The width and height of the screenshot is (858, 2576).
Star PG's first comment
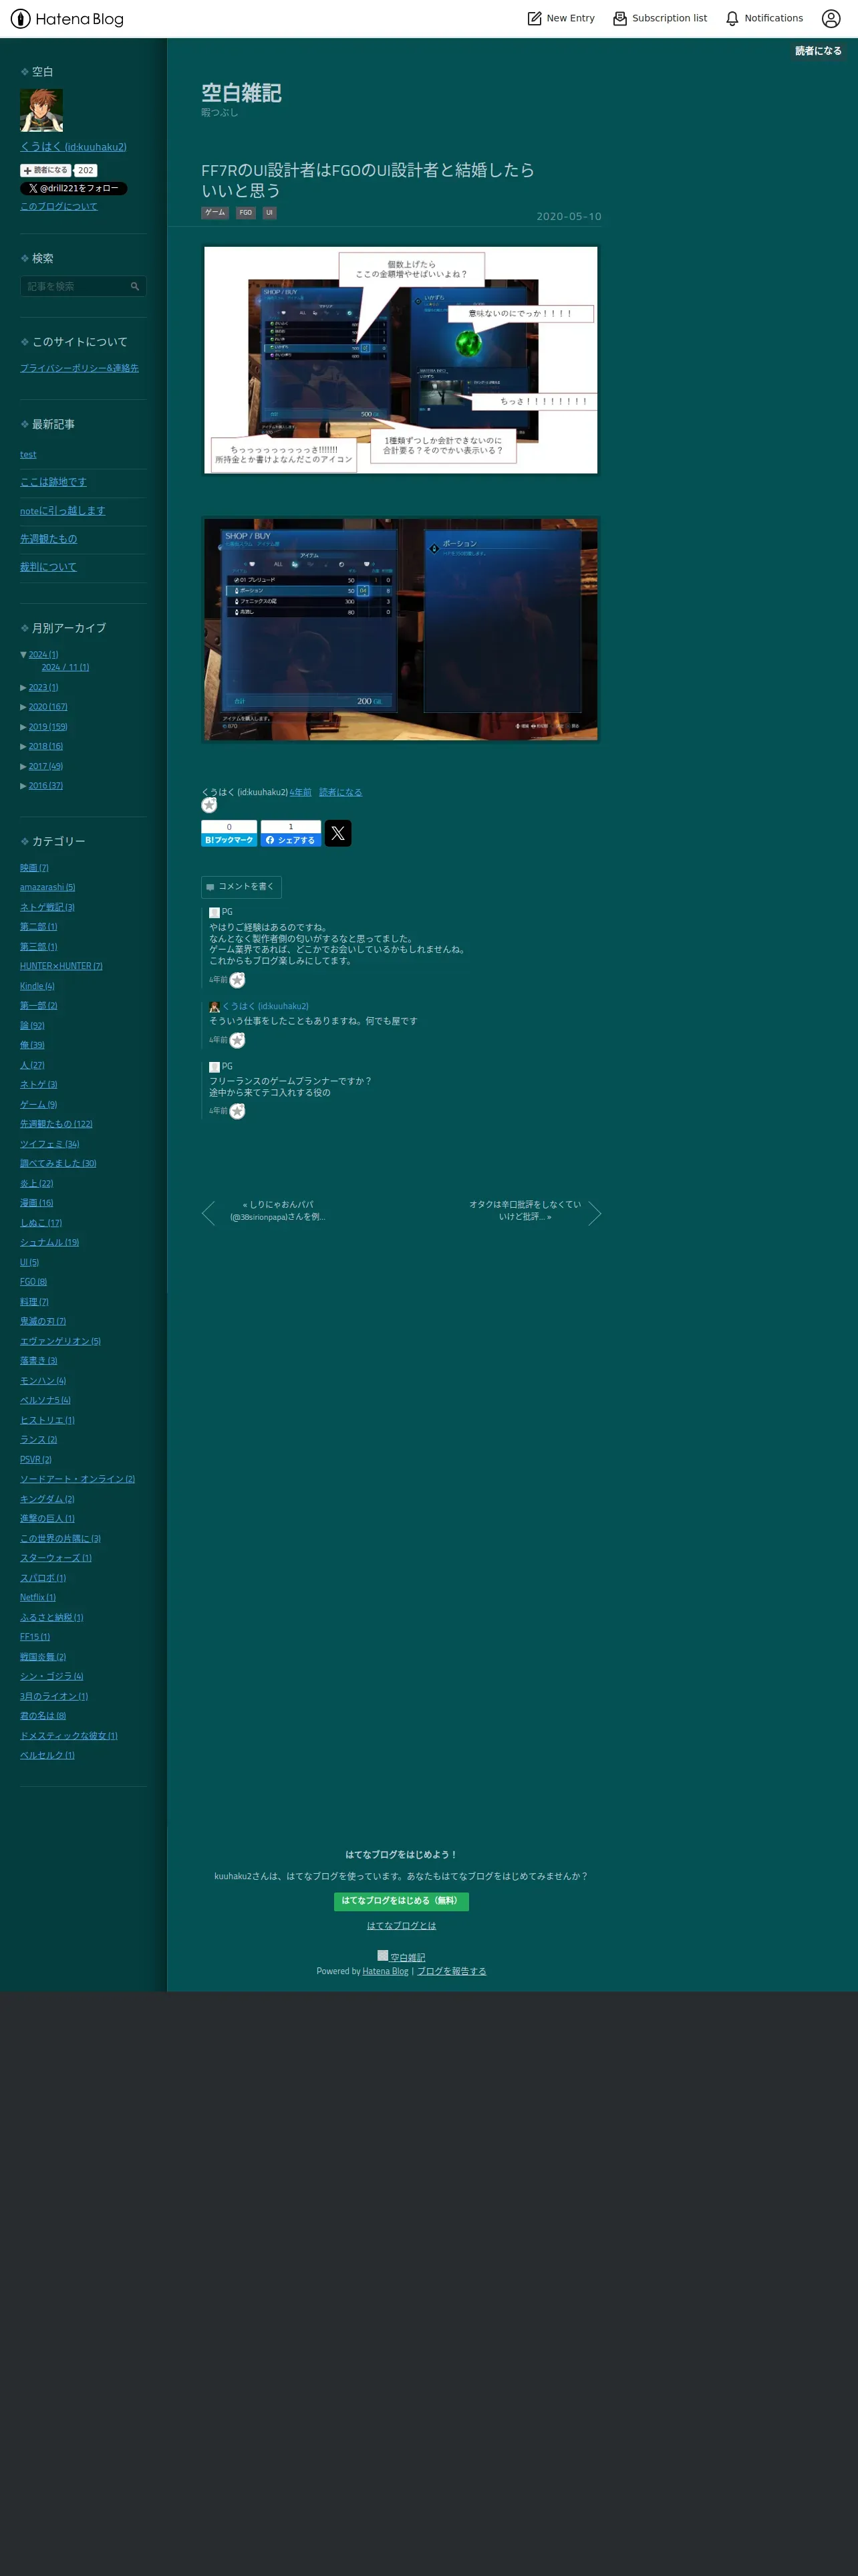[x=237, y=980]
